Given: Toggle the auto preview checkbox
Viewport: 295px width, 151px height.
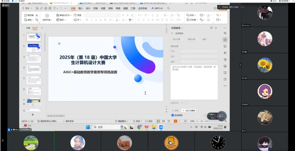Looking at the screenshot, I should (172, 115).
